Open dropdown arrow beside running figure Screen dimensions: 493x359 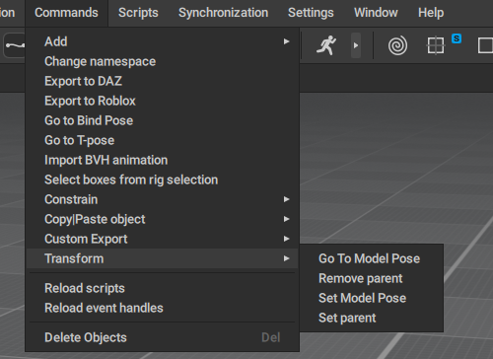(x=356, y=45)
